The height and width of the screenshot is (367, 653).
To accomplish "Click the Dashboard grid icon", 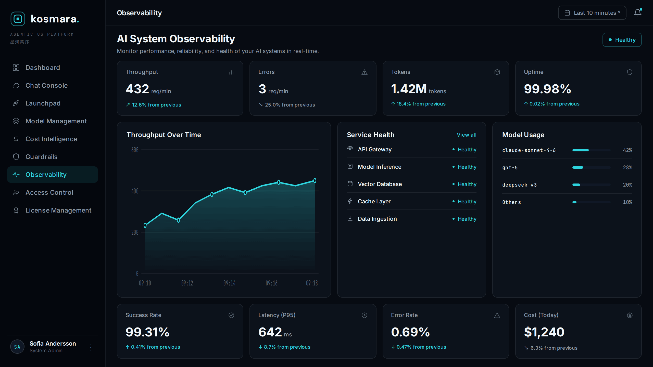I will [16, 68].
